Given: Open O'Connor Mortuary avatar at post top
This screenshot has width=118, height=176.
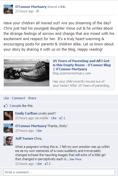Looking at the screenshot, I should point(8,9).
